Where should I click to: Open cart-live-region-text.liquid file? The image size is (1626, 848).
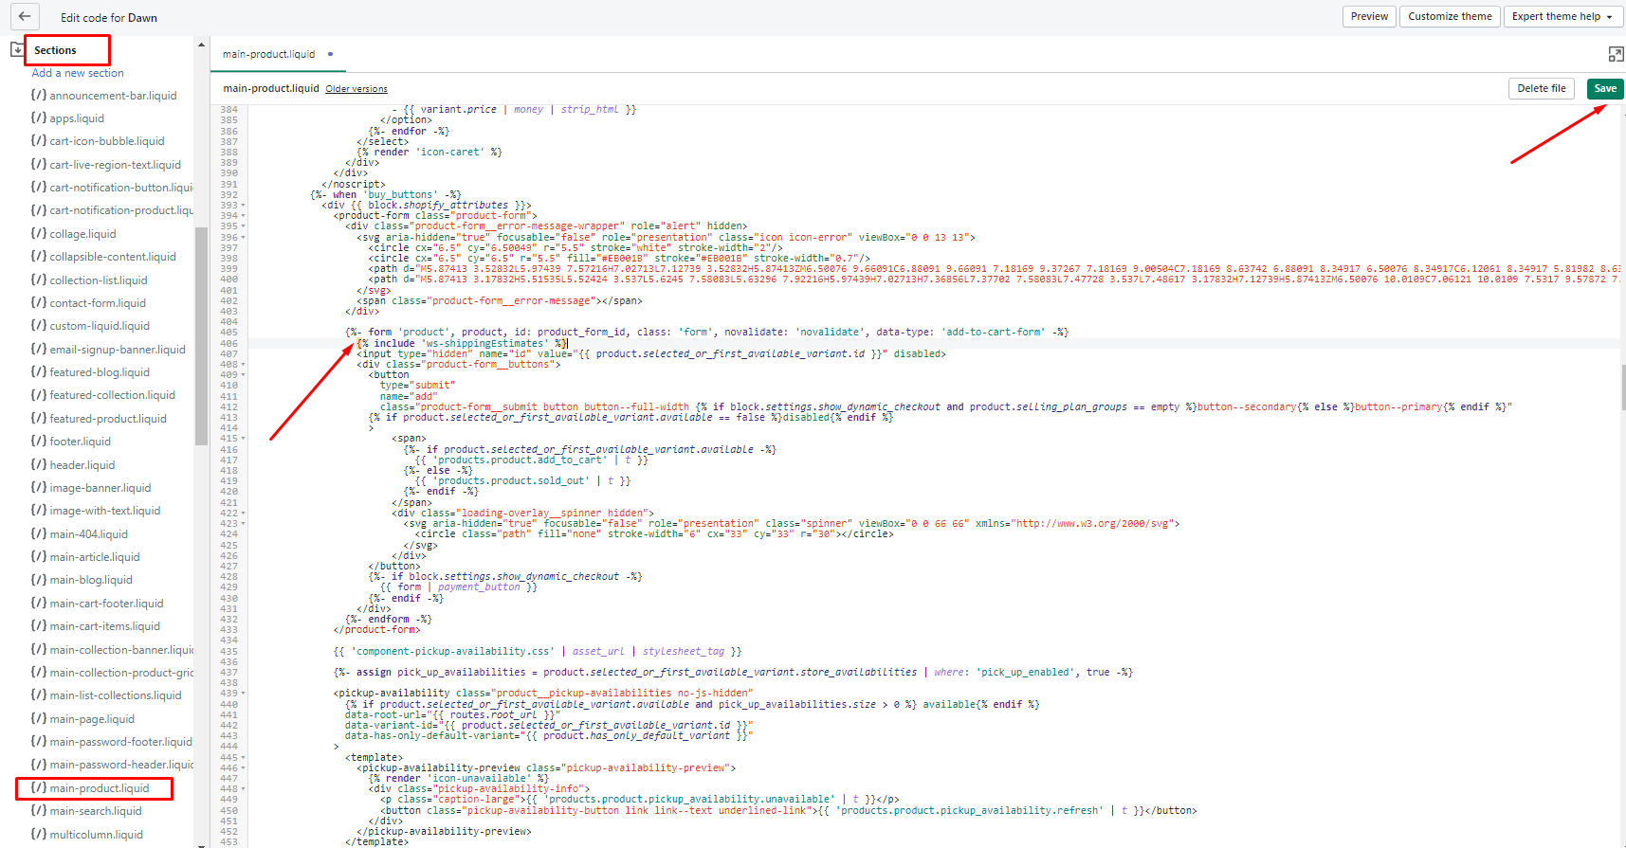point(115,165)
